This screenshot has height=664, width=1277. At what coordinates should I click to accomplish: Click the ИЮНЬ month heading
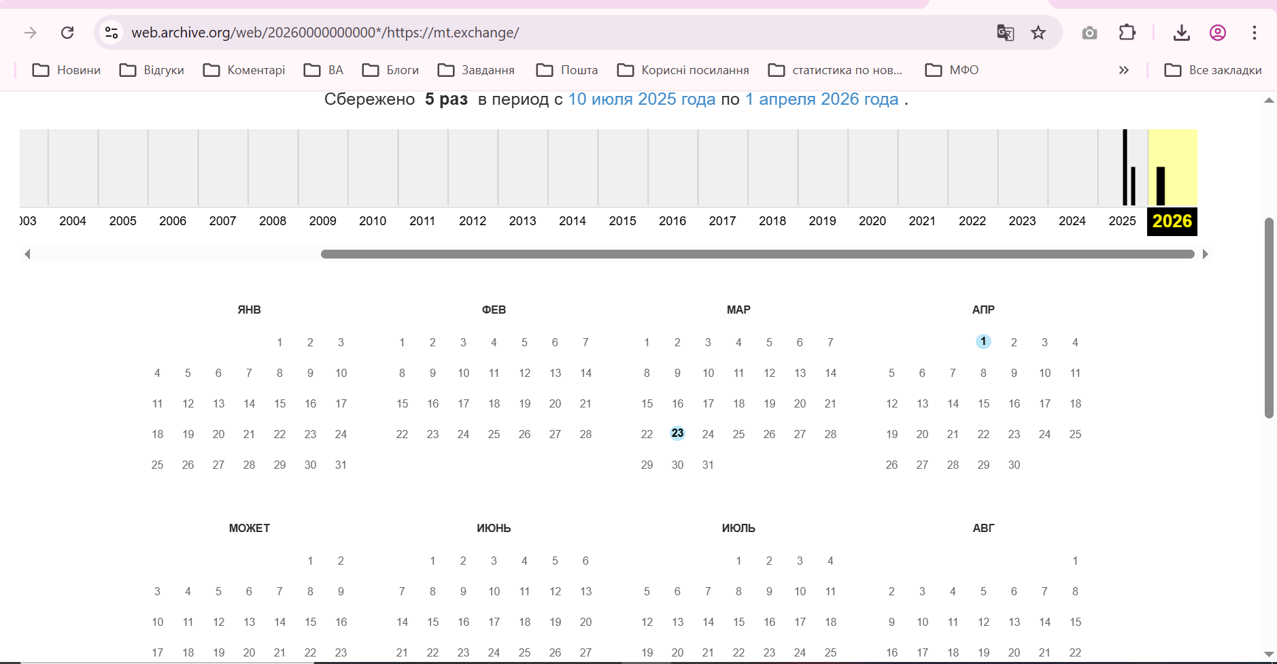pos(494,529)
